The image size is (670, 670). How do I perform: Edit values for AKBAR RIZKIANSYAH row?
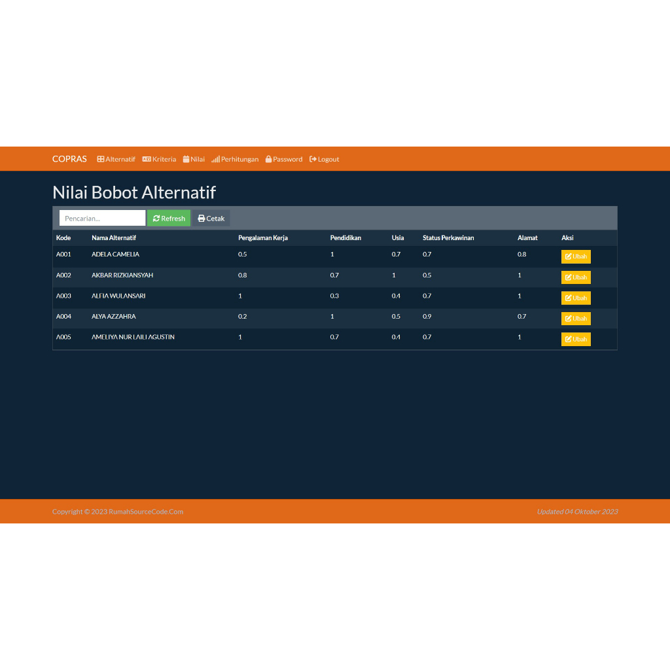(576, 277)
